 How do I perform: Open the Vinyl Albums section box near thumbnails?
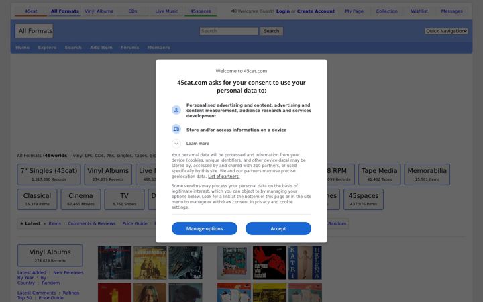click(x=50, y=256)
